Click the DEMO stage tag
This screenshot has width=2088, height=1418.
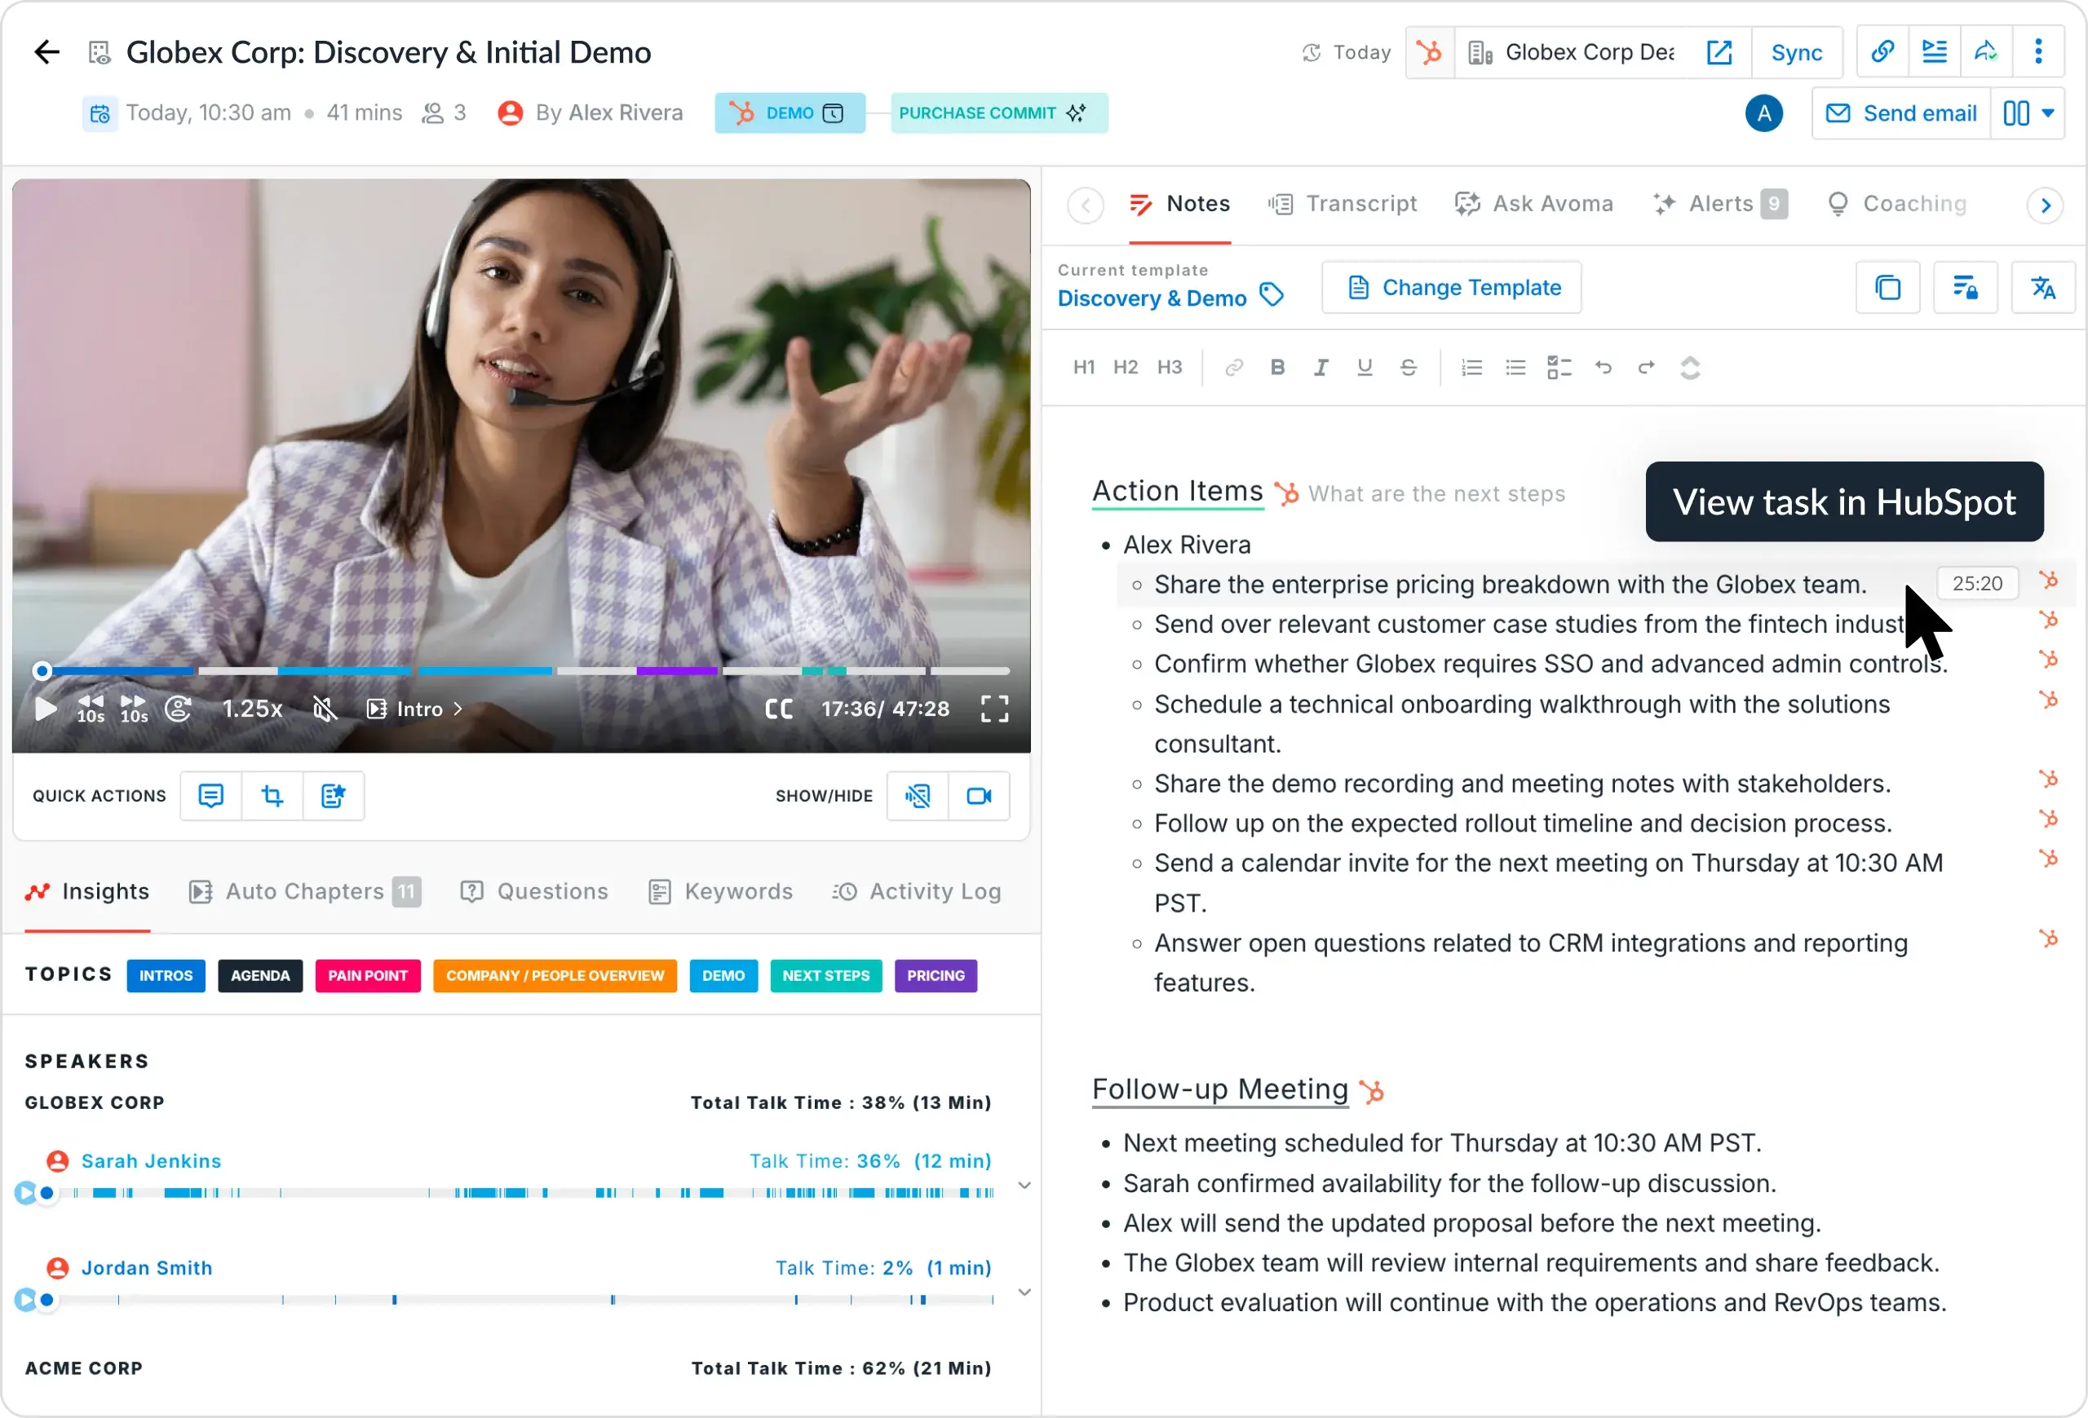[x=790, y=113]
